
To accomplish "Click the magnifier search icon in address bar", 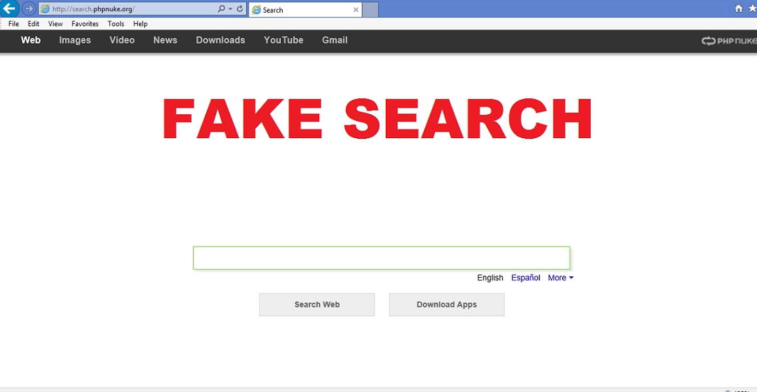I will [x=222, y=9].
